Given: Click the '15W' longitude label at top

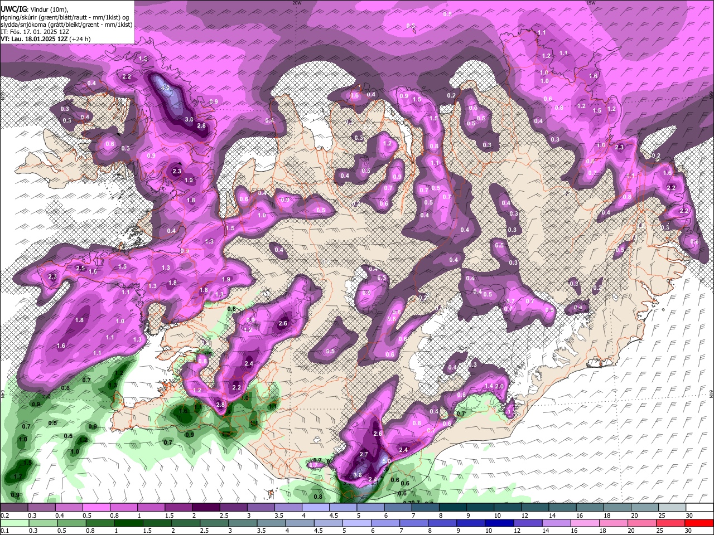Looking at the screenshot, I should (590, 3).
